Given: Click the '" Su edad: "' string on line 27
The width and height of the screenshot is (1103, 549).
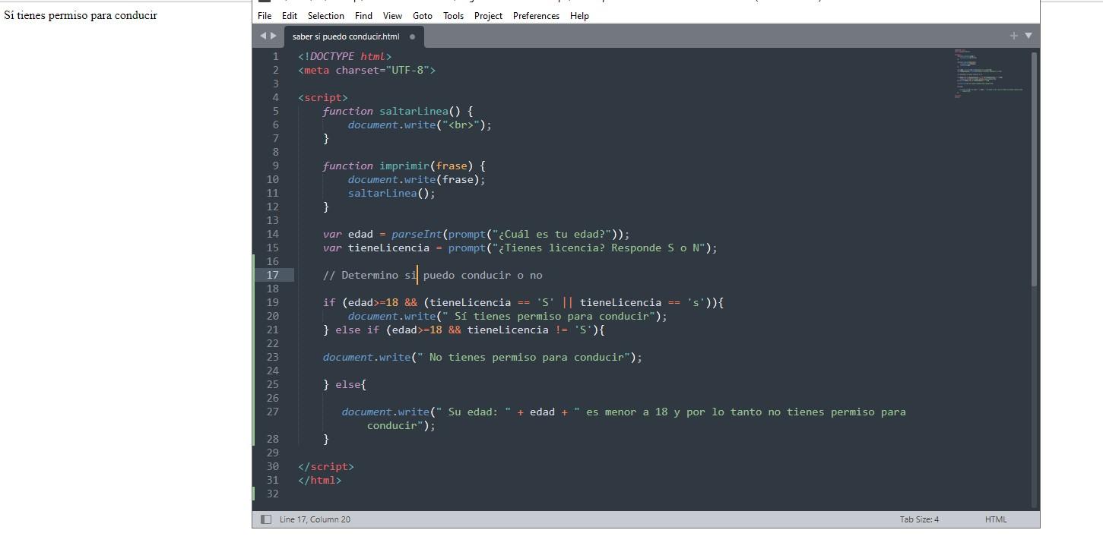Looking at the screenshot, I should [x=473, y=412].
